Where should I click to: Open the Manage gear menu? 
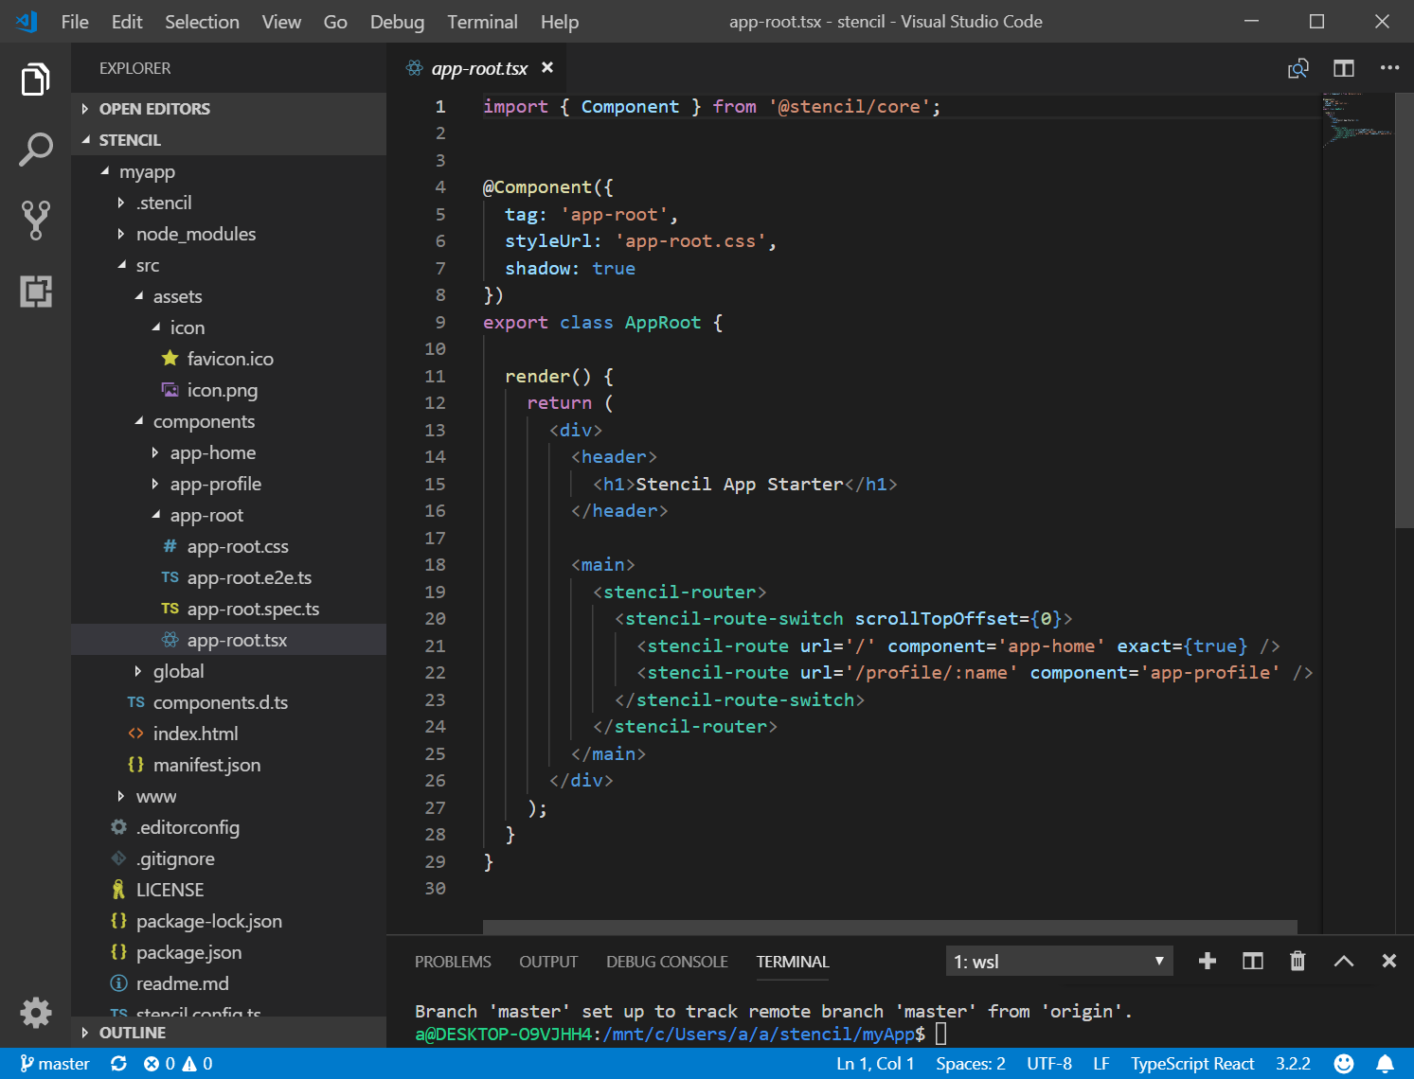(x=35, y=1013)
